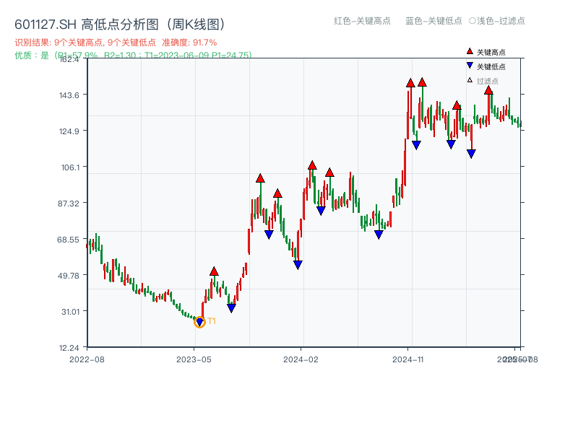
Task: Select the first twin red peak triangle at 2024-11
Action: tap(410, 83)
